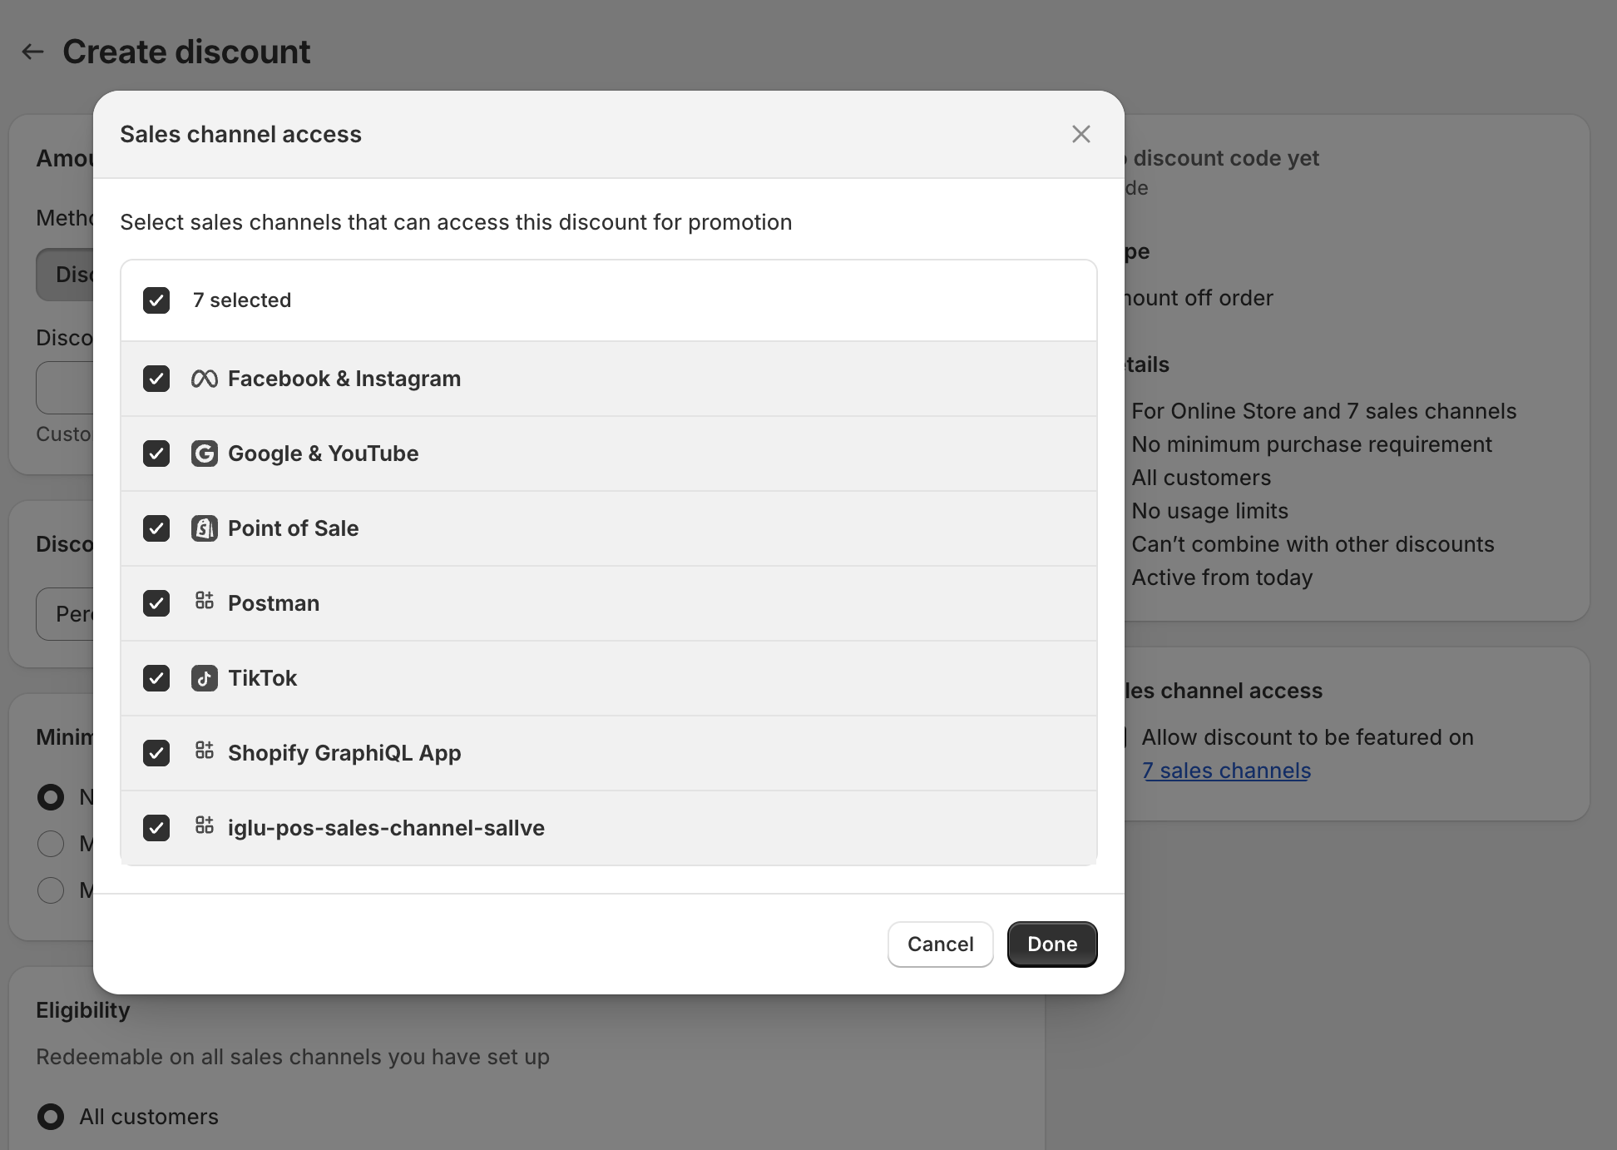This screenshot has width=1617, height=1150.
Task: Click the 'Eligibility' section heading
Action: pyautogui.click(x=83, y=1010)
